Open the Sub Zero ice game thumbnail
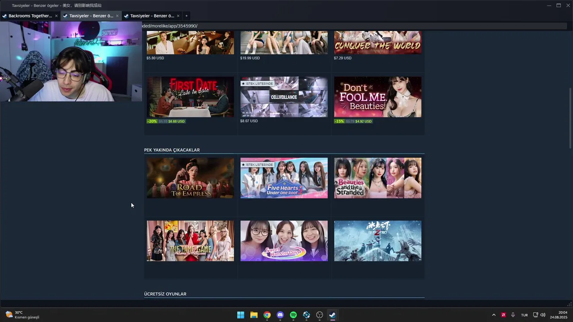The height and width of the screenshot is (322, 573). pyautogui.click(x=377, y=241)
